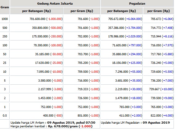Click Pegadaian price 18.156.000 per batangan
The height and width of the screenshot is (131, 176).
pos(119,63)
